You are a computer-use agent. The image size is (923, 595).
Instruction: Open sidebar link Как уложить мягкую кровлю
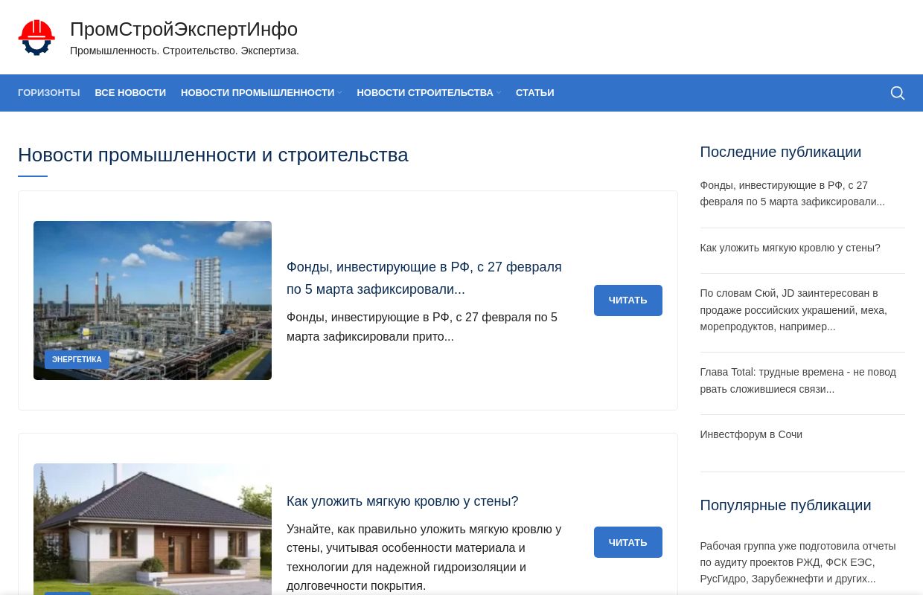[x=790, y=248]
